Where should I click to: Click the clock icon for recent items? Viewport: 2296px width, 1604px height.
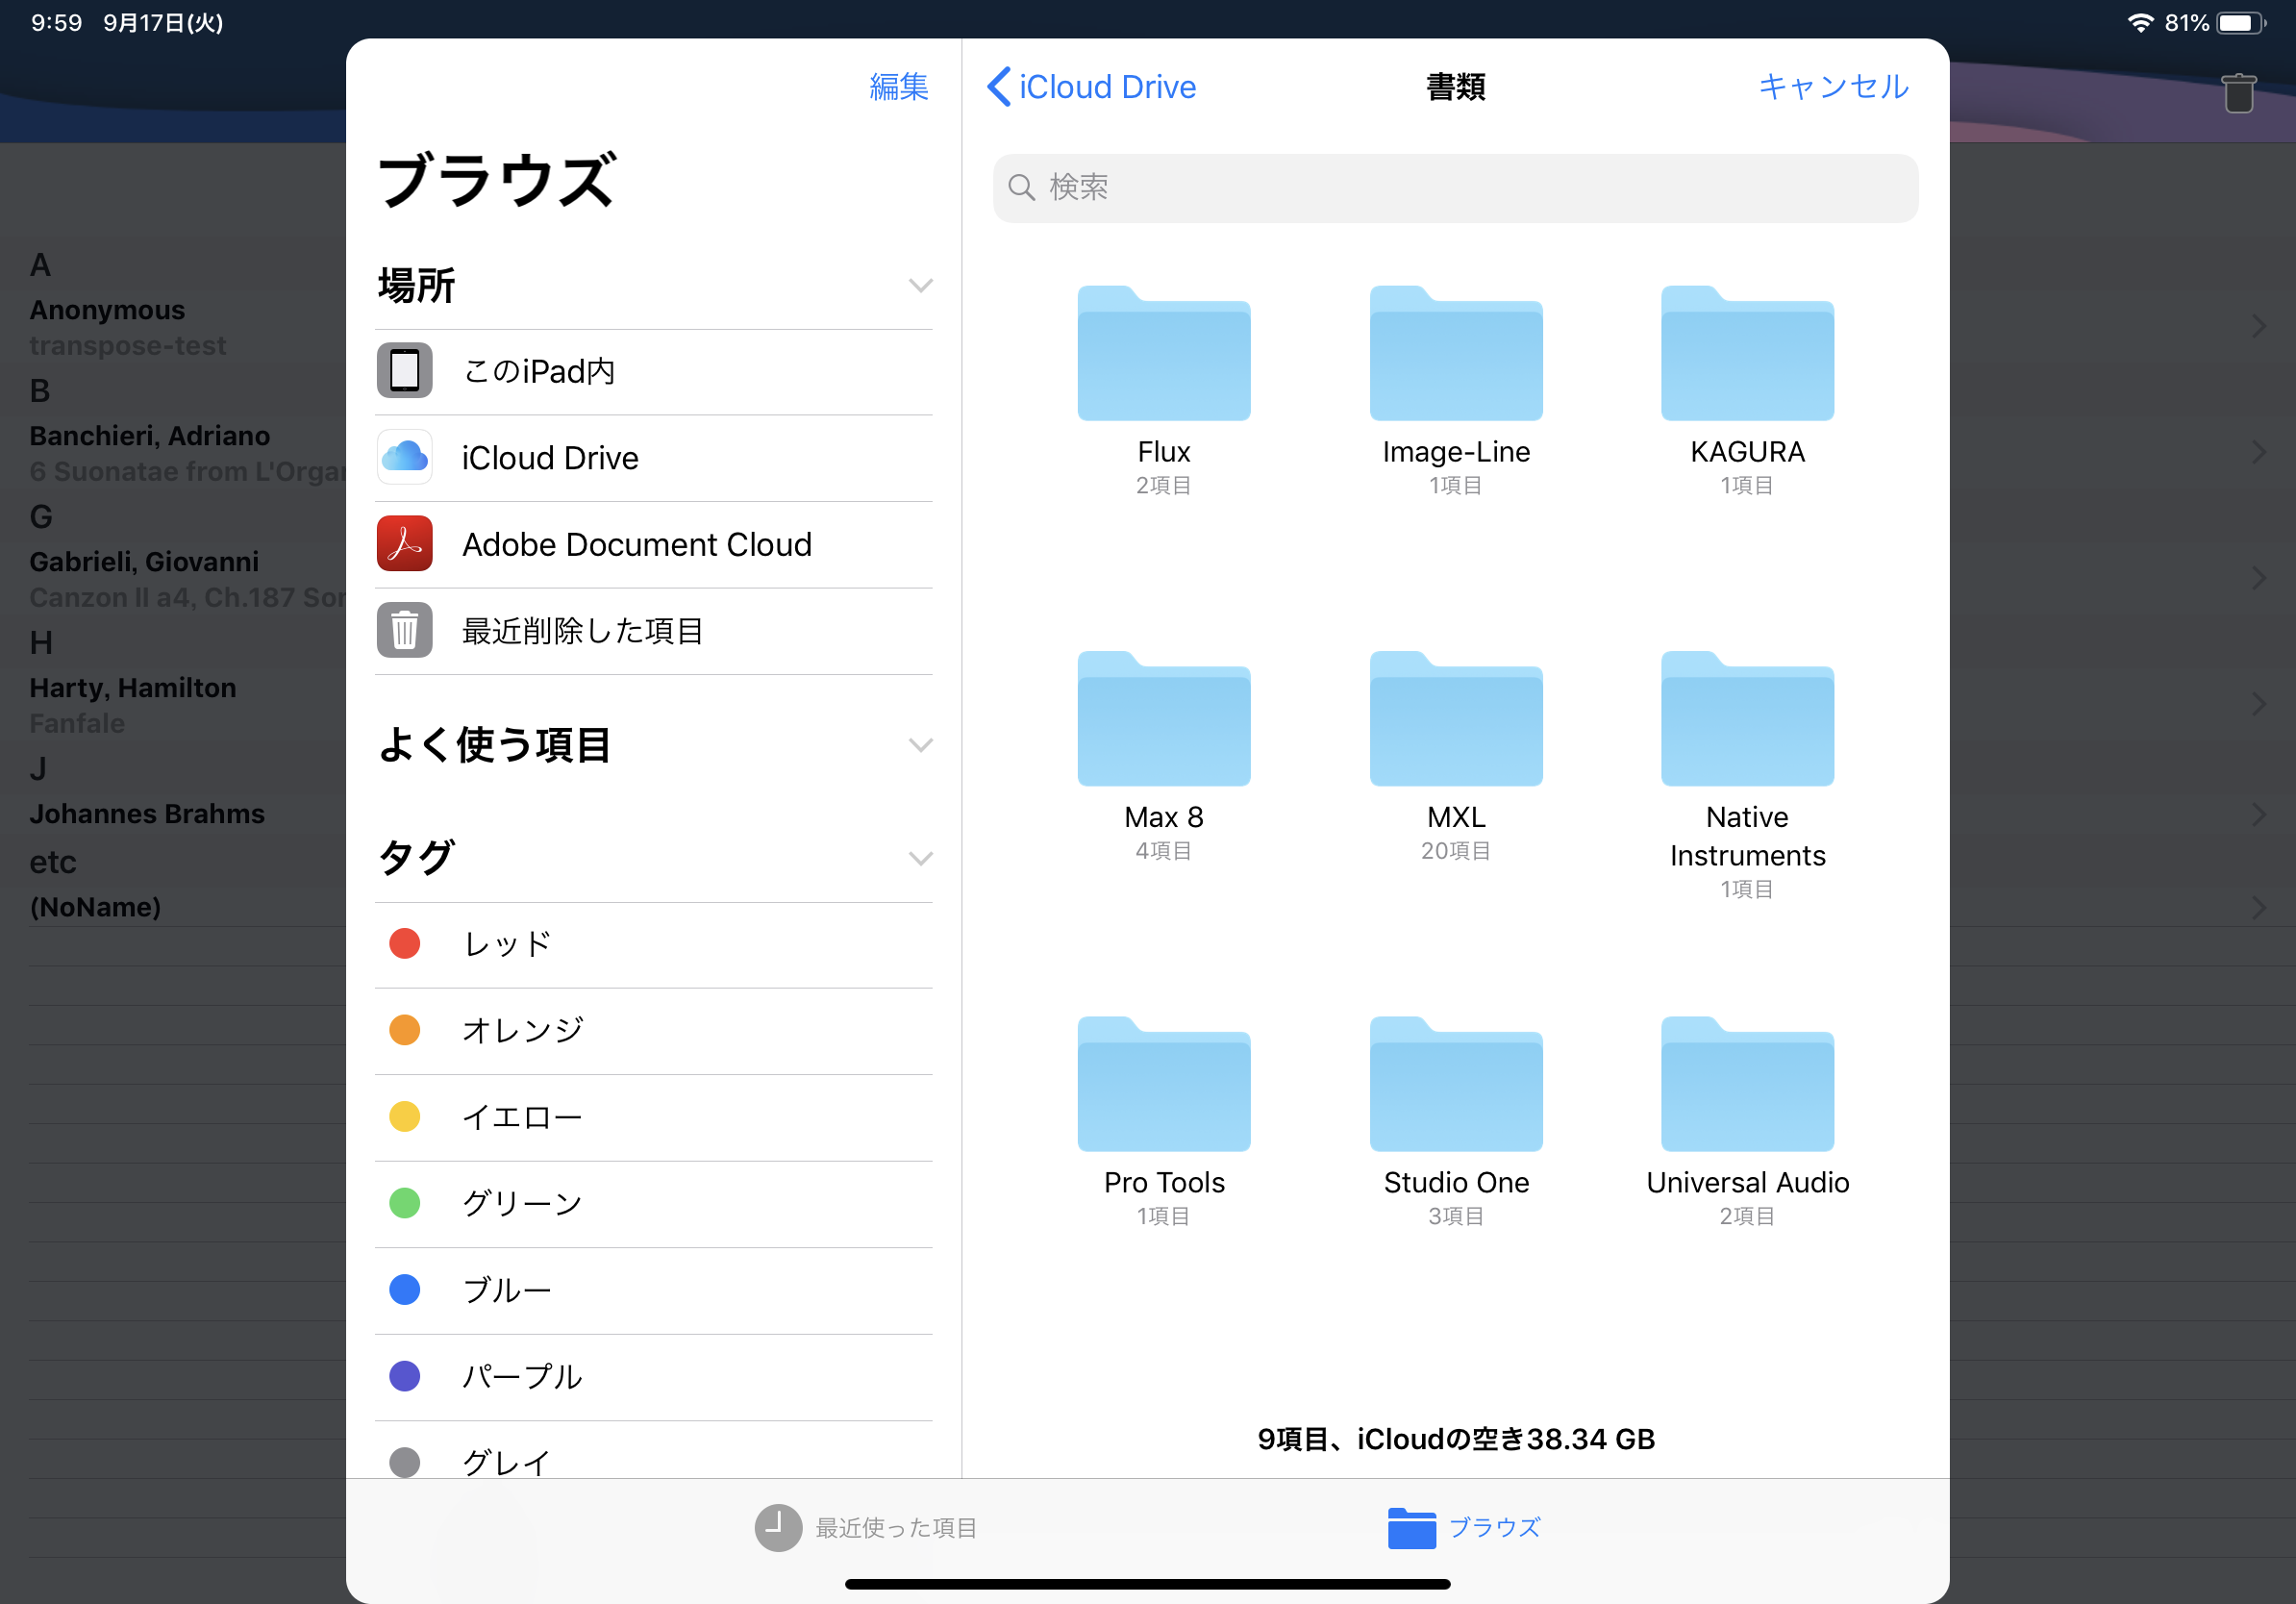tap(778, 1527)
